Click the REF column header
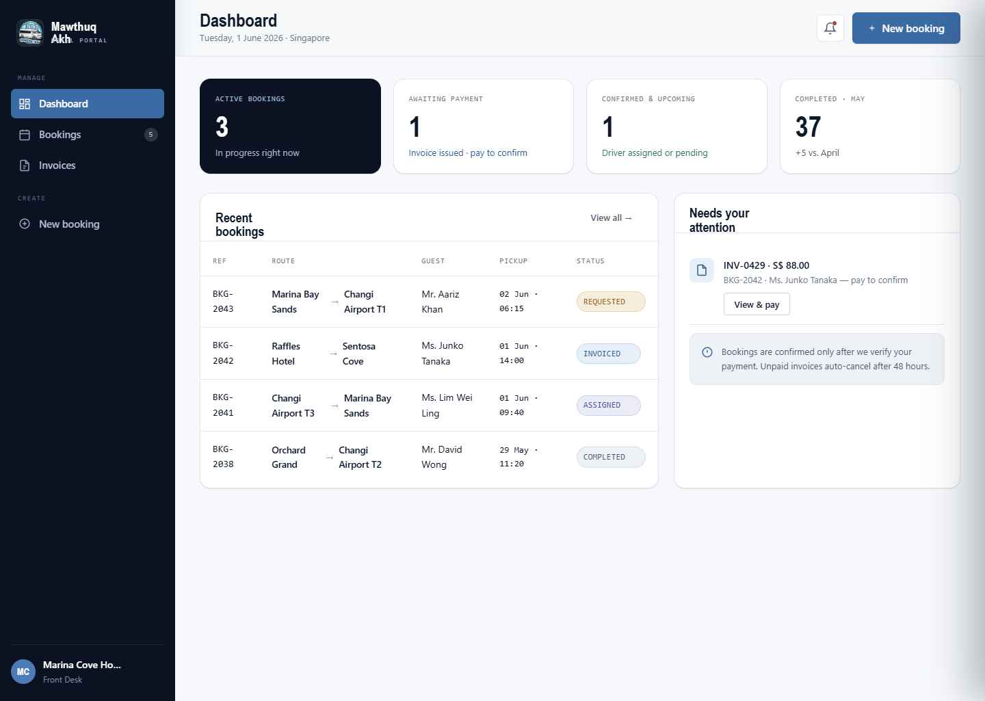Image resolution: width=985 pixels, height=701 pixels. (x=220, y=261)
